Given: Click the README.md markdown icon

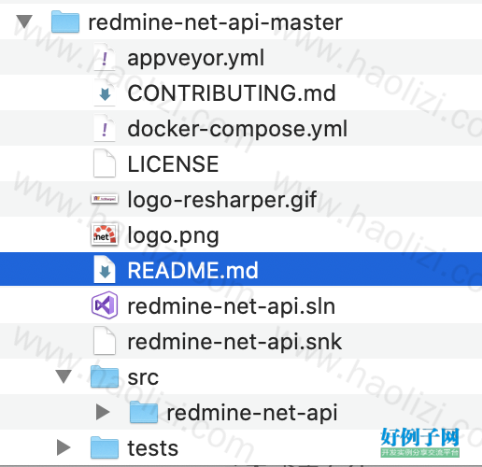Looking at the screenshot, I should click(x=105, y=270).
